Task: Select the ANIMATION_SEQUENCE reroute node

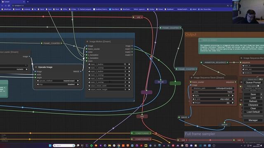Action: [x=214, y=62]
